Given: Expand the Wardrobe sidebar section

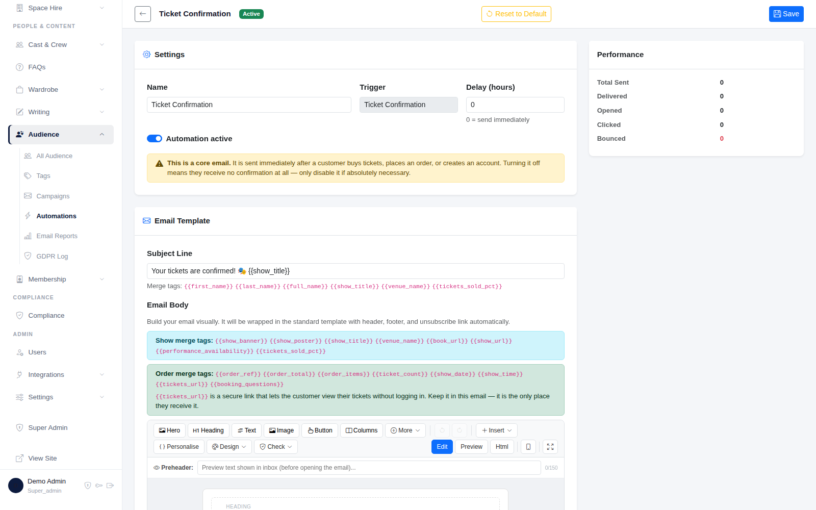Looking at the screenshot, I should [x=61, y=90].
